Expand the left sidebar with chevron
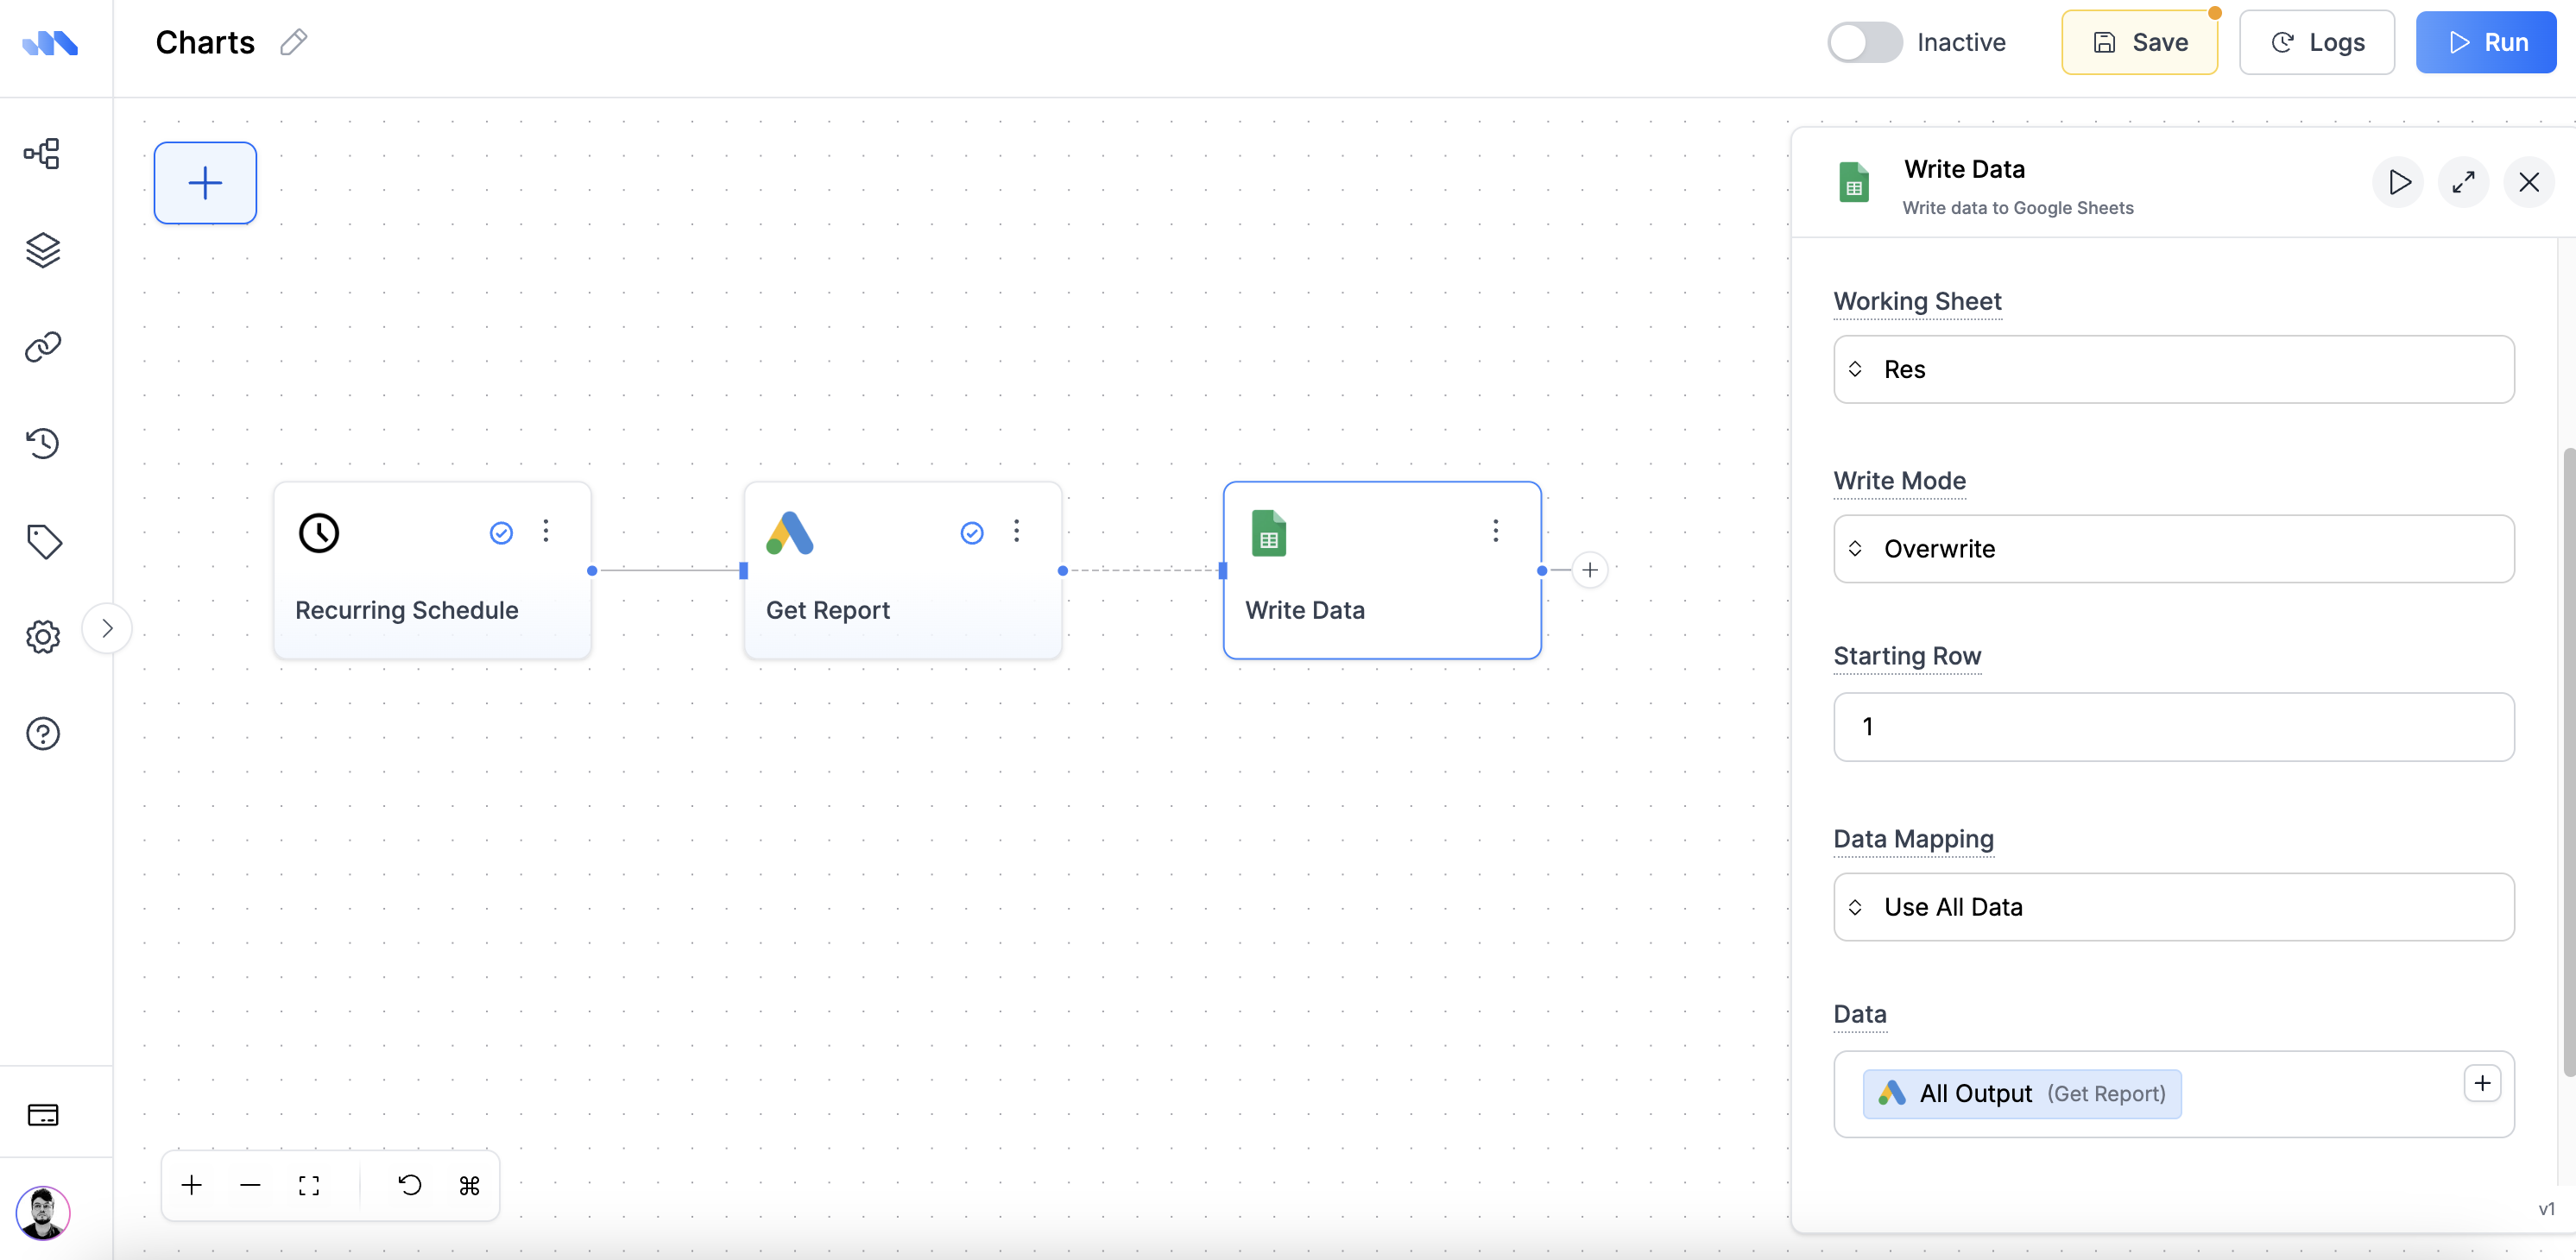 [x=107, y=628]
